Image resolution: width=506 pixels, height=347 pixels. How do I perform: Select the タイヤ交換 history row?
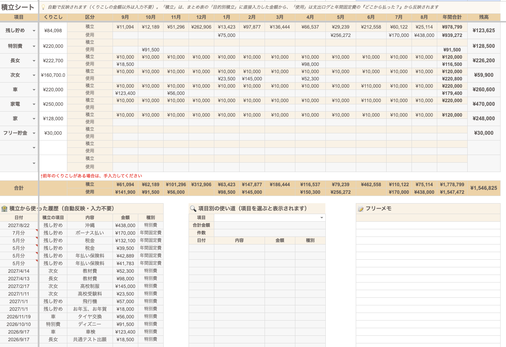click(90, 317)
